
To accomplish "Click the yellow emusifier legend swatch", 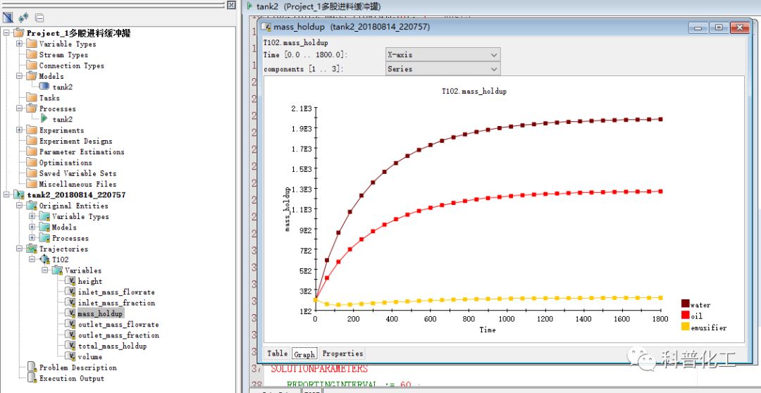I will tap(685, 327).
